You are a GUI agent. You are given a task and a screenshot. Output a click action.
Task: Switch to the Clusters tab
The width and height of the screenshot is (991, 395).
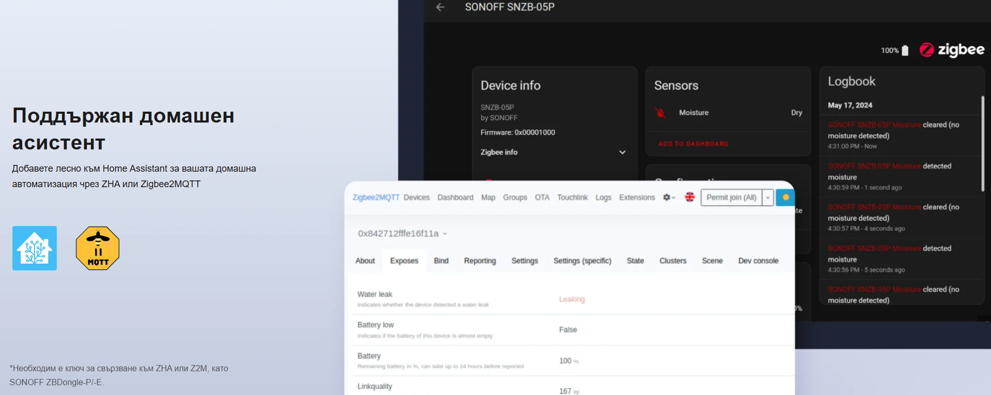(673, 261)
